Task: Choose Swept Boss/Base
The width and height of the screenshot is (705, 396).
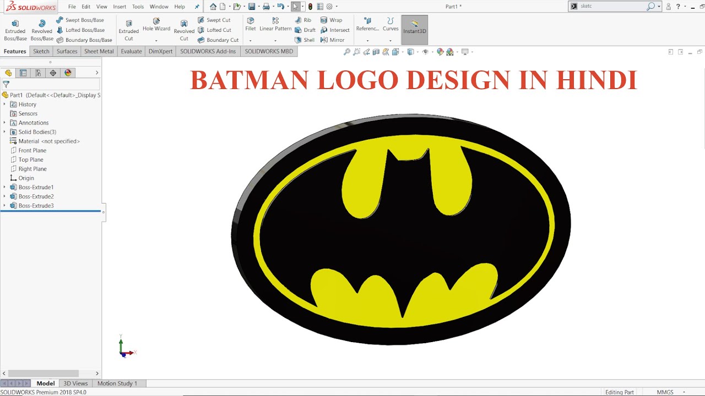Action: (x=80, y=20)
